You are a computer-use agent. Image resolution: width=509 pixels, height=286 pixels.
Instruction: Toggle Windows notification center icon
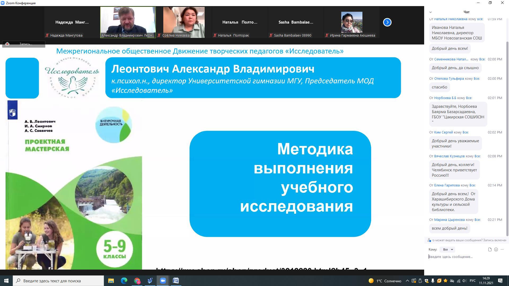click(500, 281)
